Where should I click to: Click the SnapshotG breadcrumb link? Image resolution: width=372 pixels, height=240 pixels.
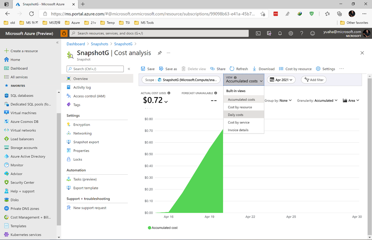(123, 44)
